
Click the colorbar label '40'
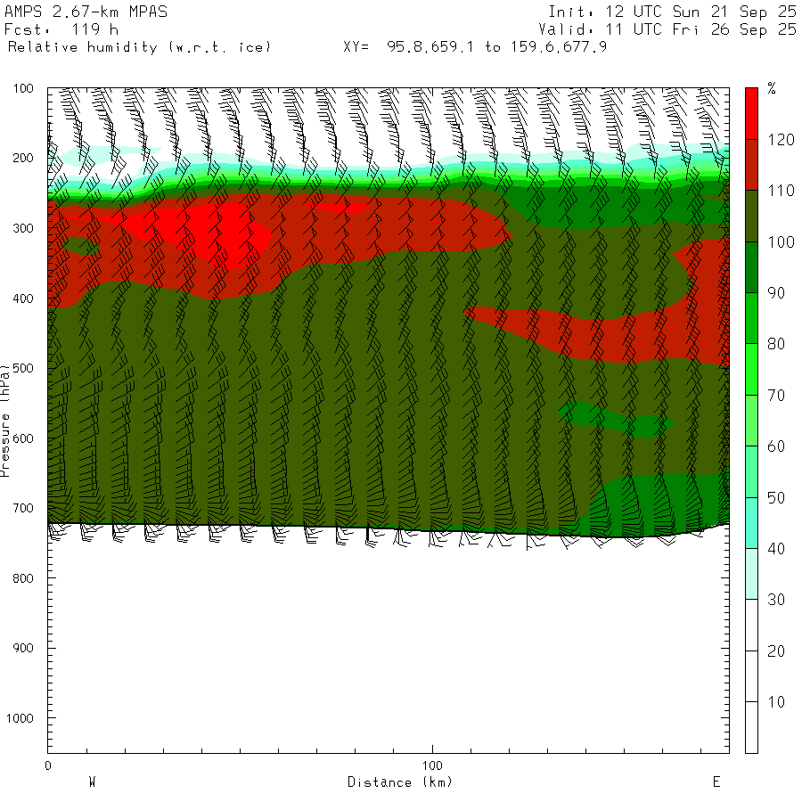click(776, 549)
